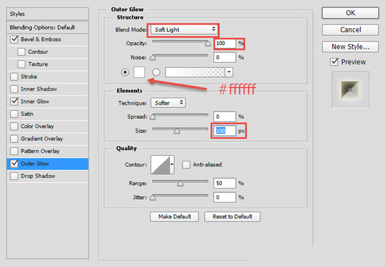This screenshot has height=267, width=385.
Task: Open the Contour picker dropdown arrow
Action: pos(172,165)
